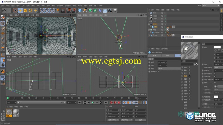Open the purple deformer icon
This screenshot has width=223, height=125.
pos(100,11)
